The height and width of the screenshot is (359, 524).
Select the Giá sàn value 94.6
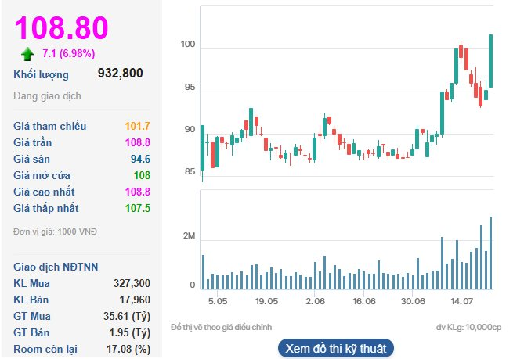(139, 159)
